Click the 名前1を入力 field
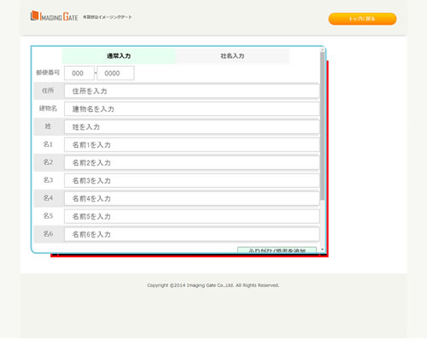The image size is (427, 352). (192, 145)
